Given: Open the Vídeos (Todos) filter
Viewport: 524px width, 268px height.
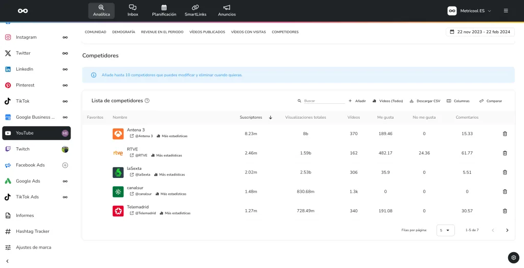Looking at the screenshot, I should coord(388,101).
